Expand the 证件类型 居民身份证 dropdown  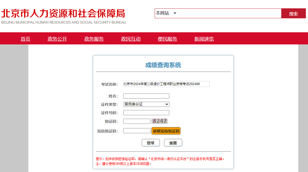(146, 104)
